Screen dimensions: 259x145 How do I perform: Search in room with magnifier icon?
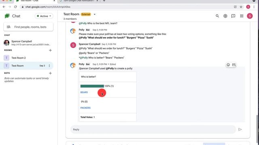217,16
